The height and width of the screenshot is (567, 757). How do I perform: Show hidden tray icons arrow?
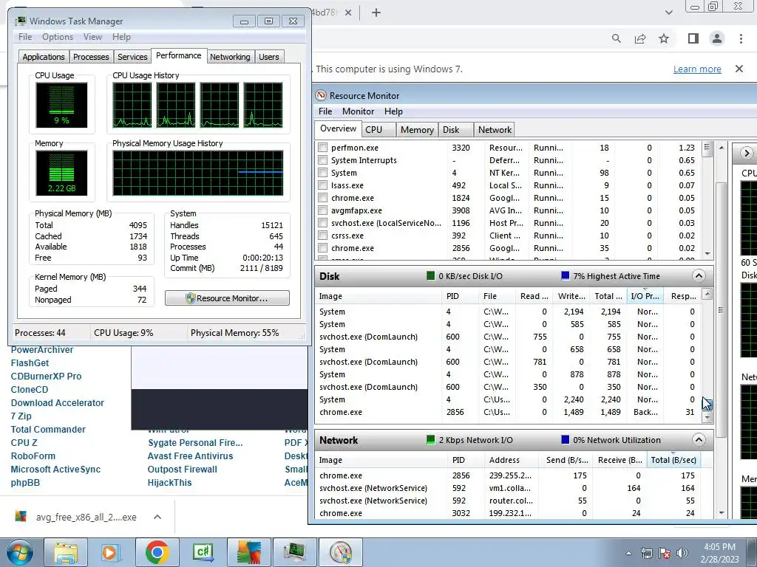(628, 554)
